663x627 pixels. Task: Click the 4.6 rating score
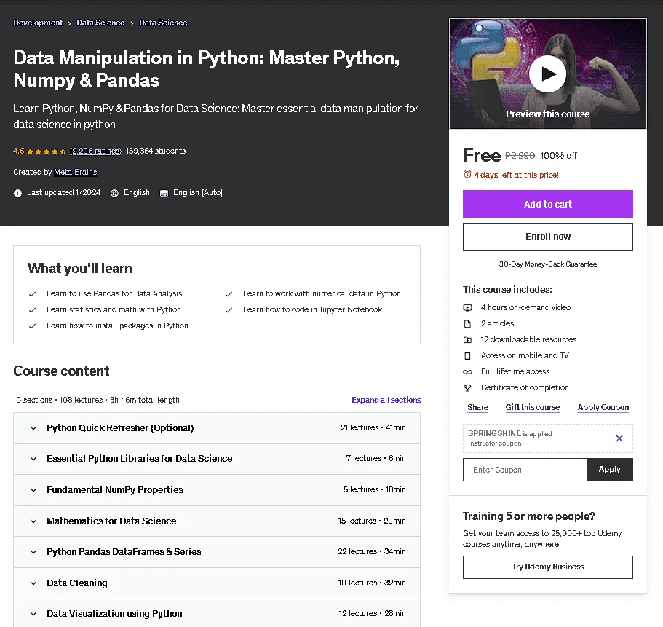[19, 151]
